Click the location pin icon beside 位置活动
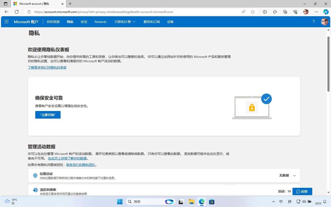Viewport: 331px width, 207px height. (x=35, y=176)
